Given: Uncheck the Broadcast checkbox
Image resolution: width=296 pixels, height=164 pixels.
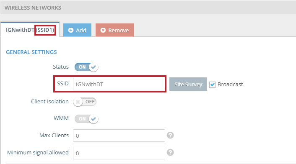Looking at the screenshot, I should (x=213, y=85).
